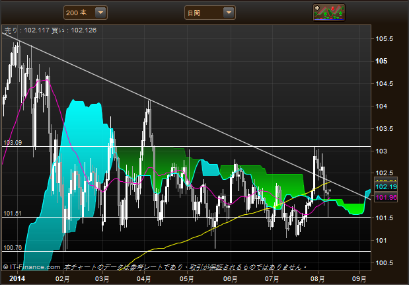Open the 200本 bar count dropdown

(85, 13)
